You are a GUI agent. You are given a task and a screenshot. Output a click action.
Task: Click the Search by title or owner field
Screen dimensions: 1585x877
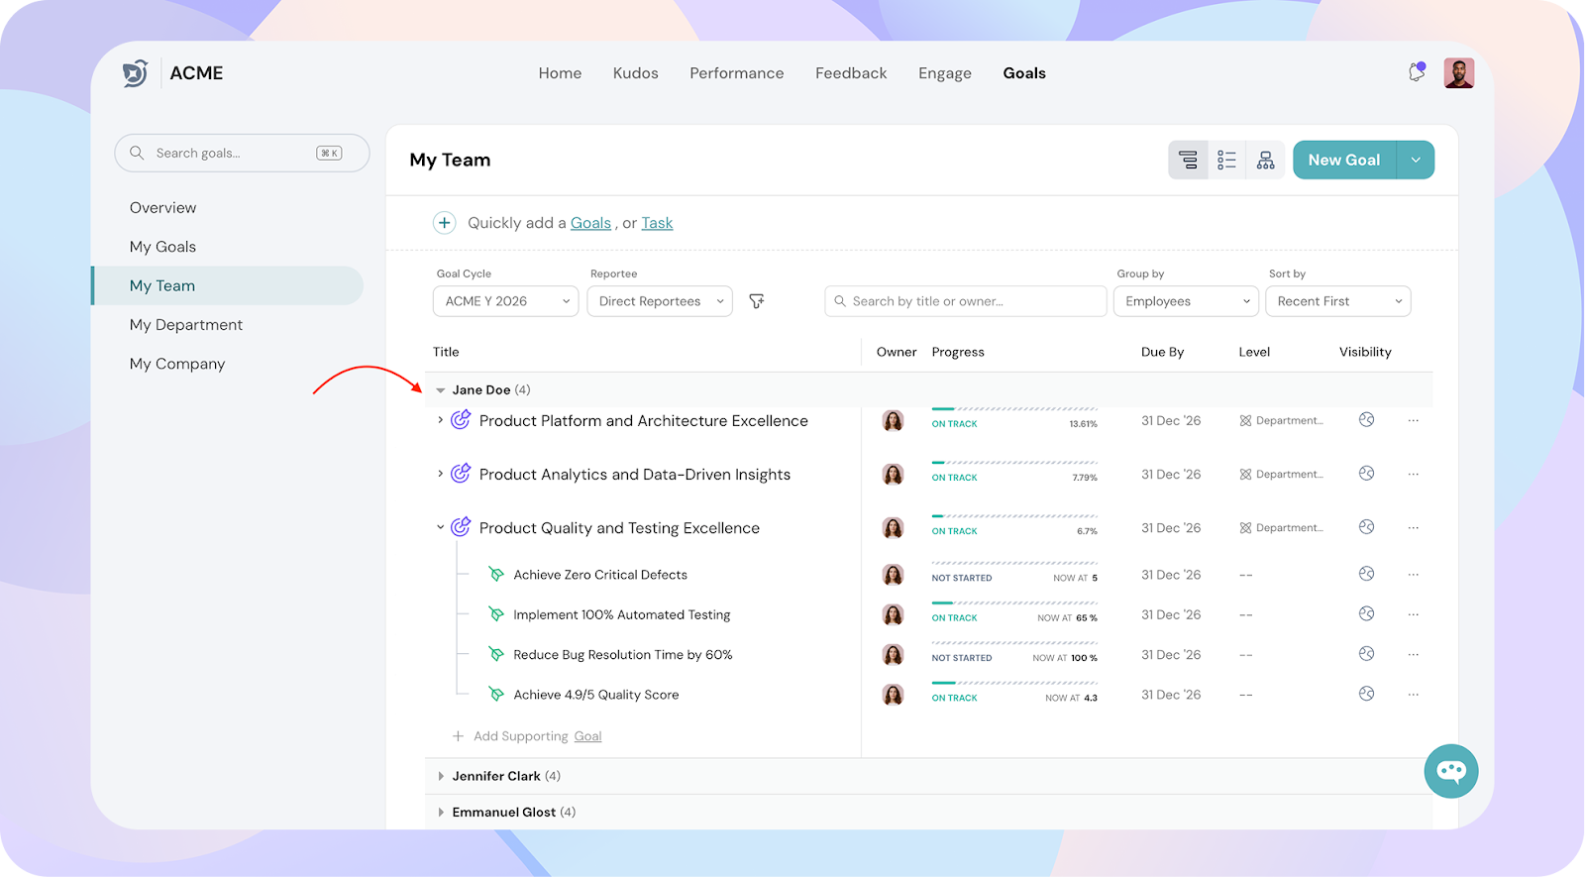pos(966,301)
